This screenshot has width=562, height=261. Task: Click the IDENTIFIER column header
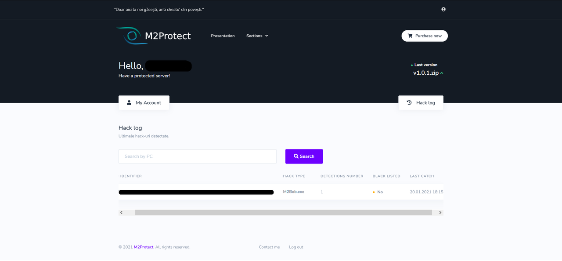point(131,176)
